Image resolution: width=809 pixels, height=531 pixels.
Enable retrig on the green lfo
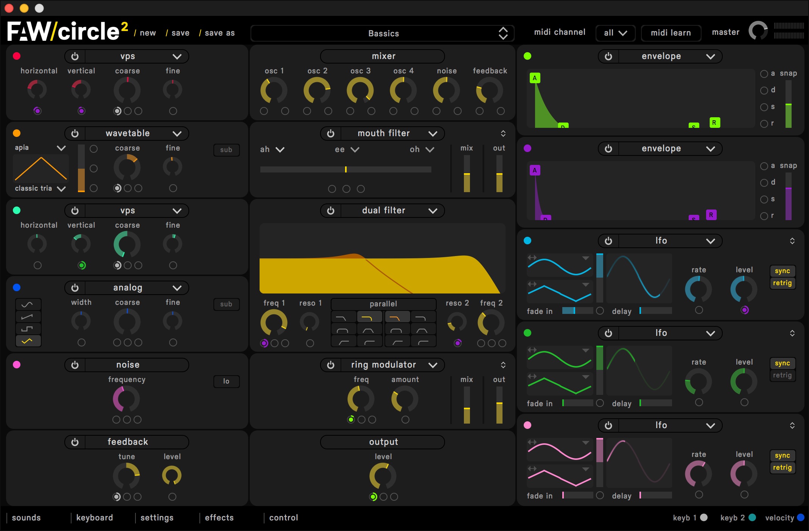(x=782, y=375)
